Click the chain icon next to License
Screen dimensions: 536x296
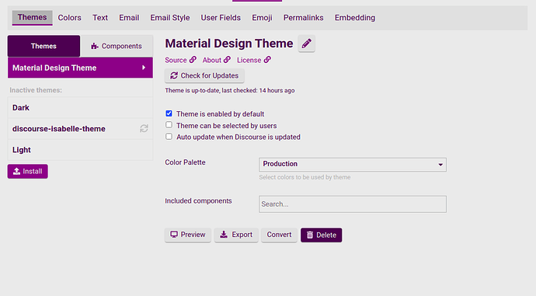267,60
